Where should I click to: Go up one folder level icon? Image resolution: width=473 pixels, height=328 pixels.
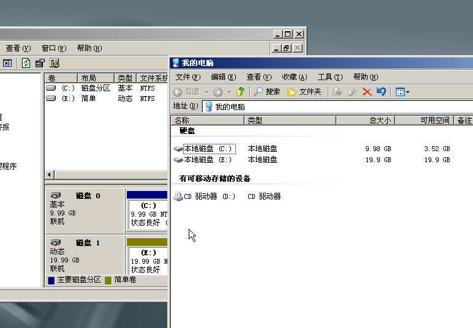(241, 92)
